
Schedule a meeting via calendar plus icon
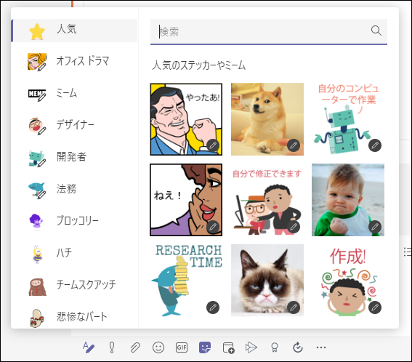(x=228, y=347)
